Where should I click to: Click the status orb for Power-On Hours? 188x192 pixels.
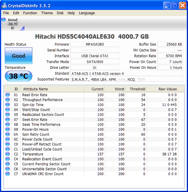point(8,129)
